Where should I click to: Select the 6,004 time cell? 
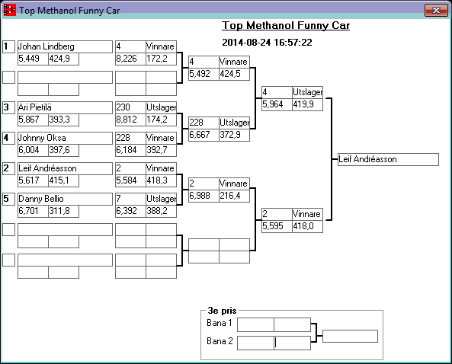click(x=33, y=150)
